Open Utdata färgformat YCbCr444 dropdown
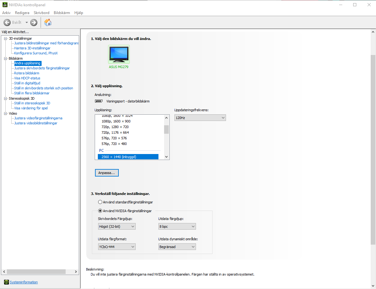Image resolution: width=376 pixels, height=289 pixels. coord(117,247)
